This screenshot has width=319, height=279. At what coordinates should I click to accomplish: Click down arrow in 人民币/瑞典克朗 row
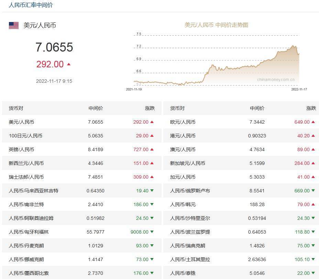tap(313, 245)
